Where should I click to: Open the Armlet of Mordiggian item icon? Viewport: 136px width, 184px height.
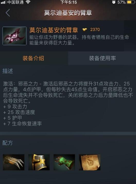tap(14, 36)
